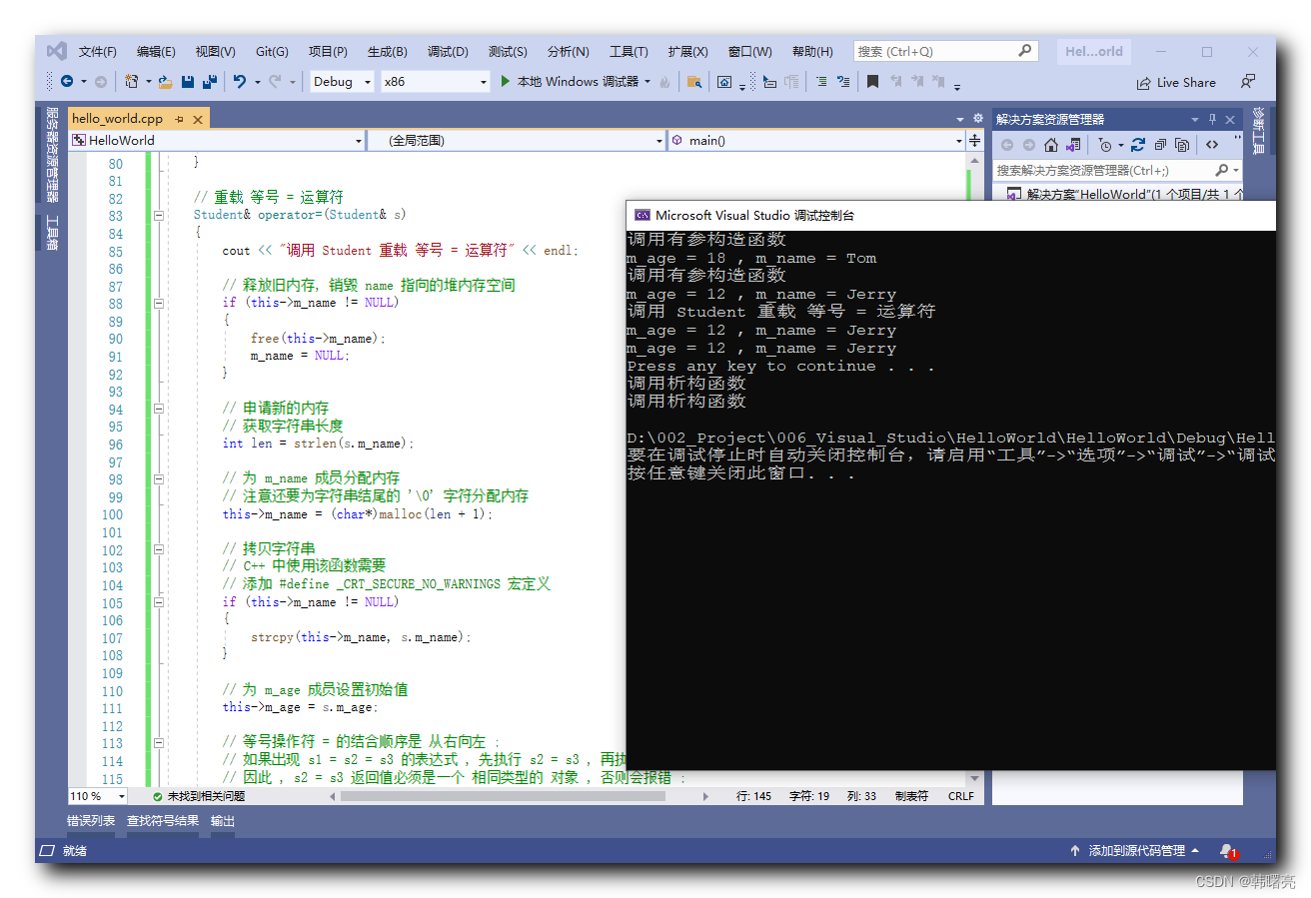Open the 服务器资源管理器 side tab
This screenshot has height=898, width=1311.
point(53,156)
